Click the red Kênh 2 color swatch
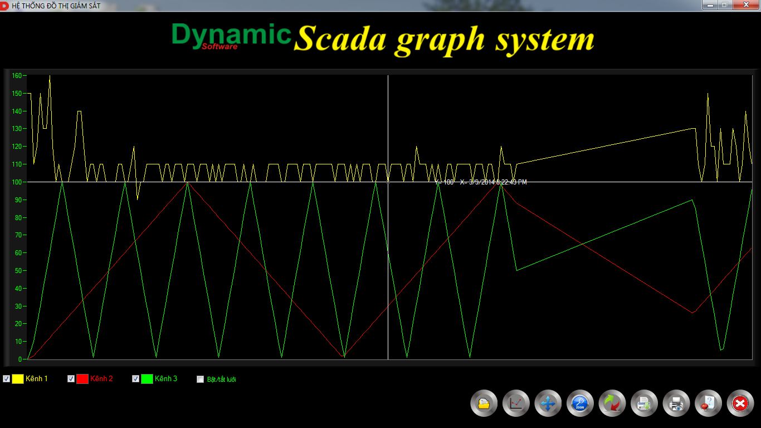This screenshot has width=761, height=428. (82, 379)
